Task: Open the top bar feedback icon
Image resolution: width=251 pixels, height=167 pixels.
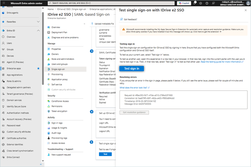Action: pyautogui.click(x=213, y=3)
